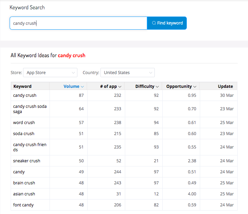248x214 pixels.
Task: Click the Find keyword button
Action: pyautogui.click(x=167, y=23)
